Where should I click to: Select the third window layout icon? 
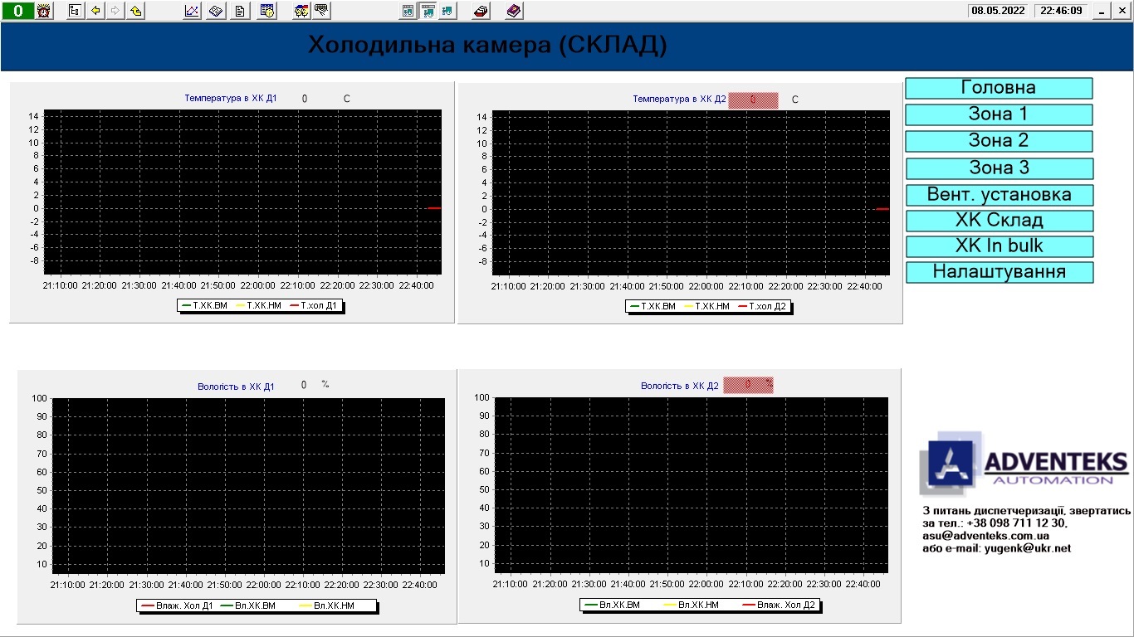pos(448,11)
